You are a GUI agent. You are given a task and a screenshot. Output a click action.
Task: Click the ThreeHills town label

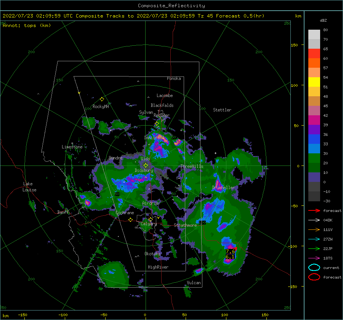(x=192, y=166)
